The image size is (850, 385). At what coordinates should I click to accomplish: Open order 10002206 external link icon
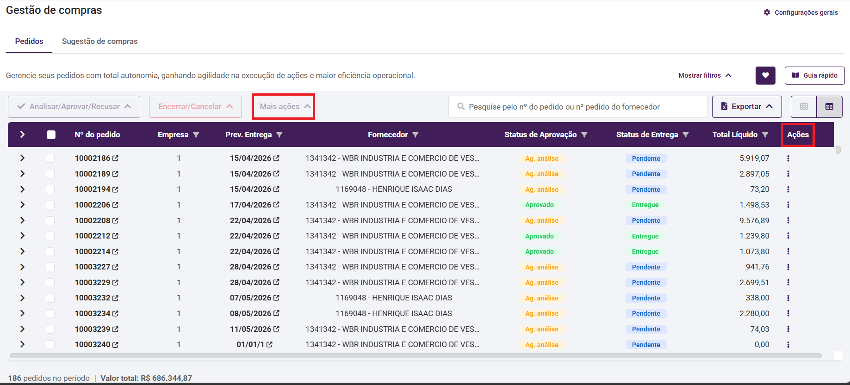point(115,205)
